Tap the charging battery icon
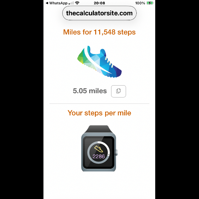This screenshot has width=199, height=199. (150, 3)
